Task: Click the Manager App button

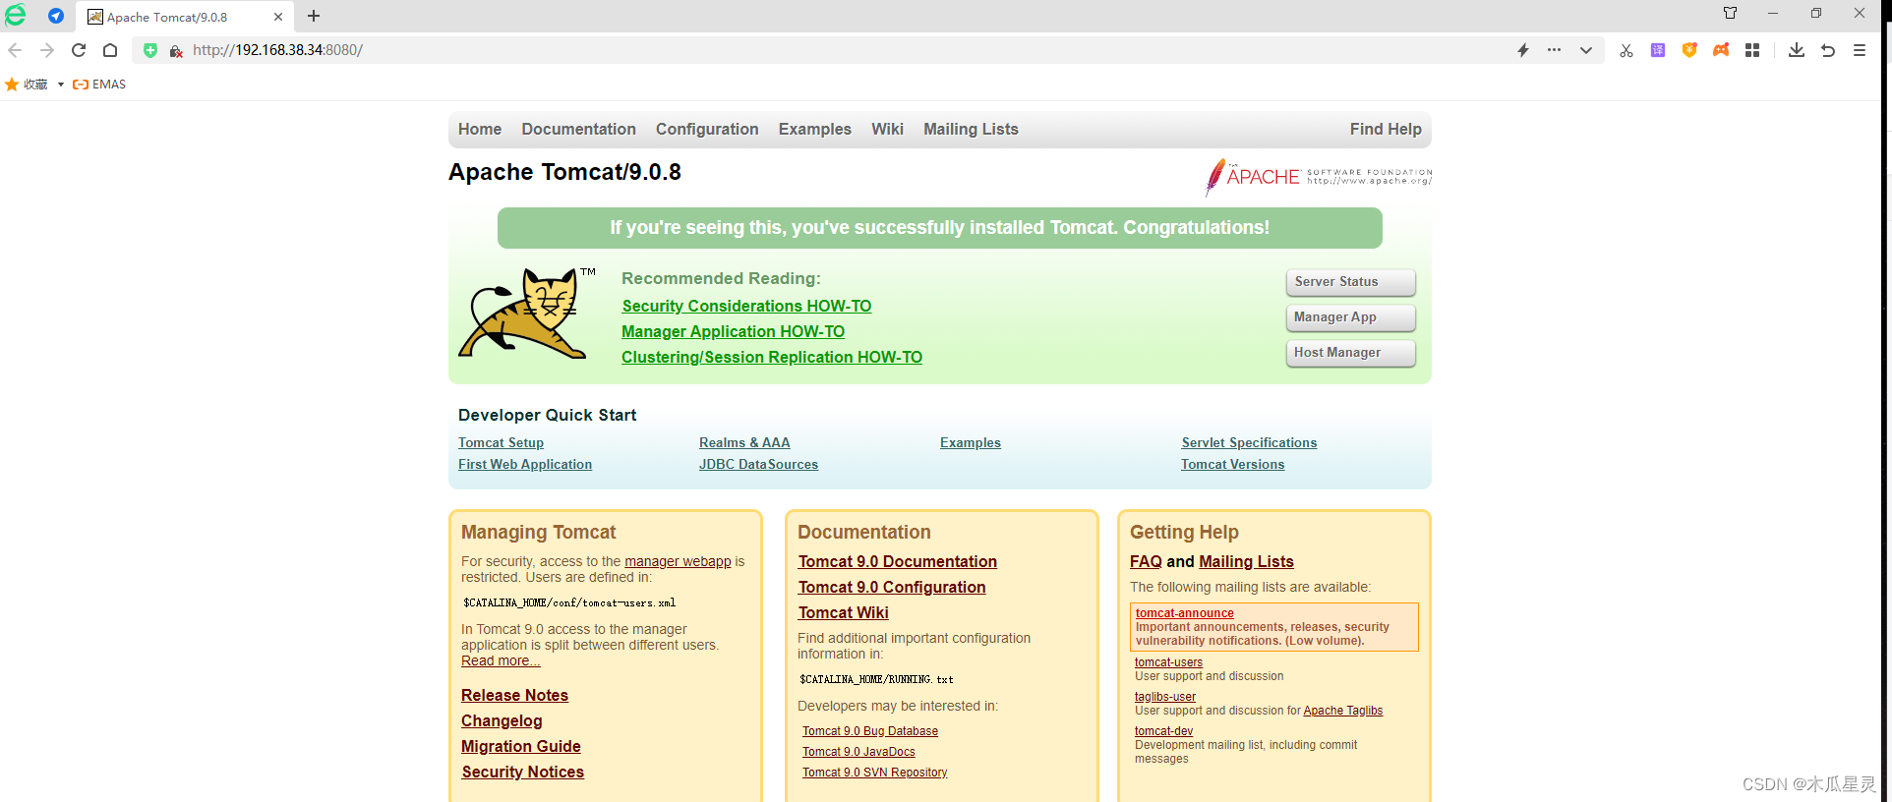Action: click(x=1351, y=317)
